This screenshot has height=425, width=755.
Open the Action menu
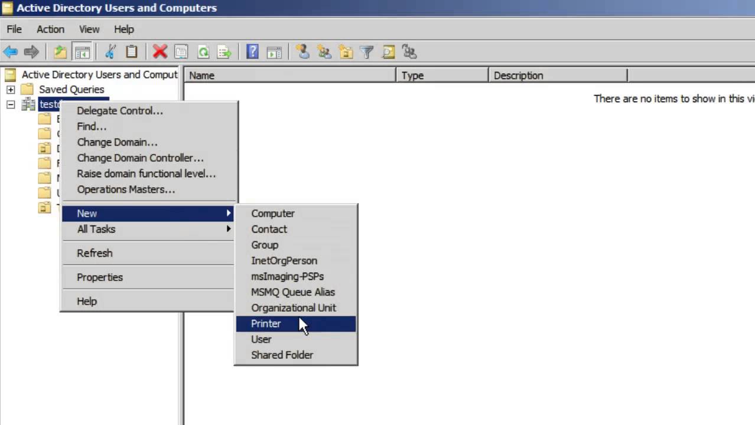click(x=50, y=29)
